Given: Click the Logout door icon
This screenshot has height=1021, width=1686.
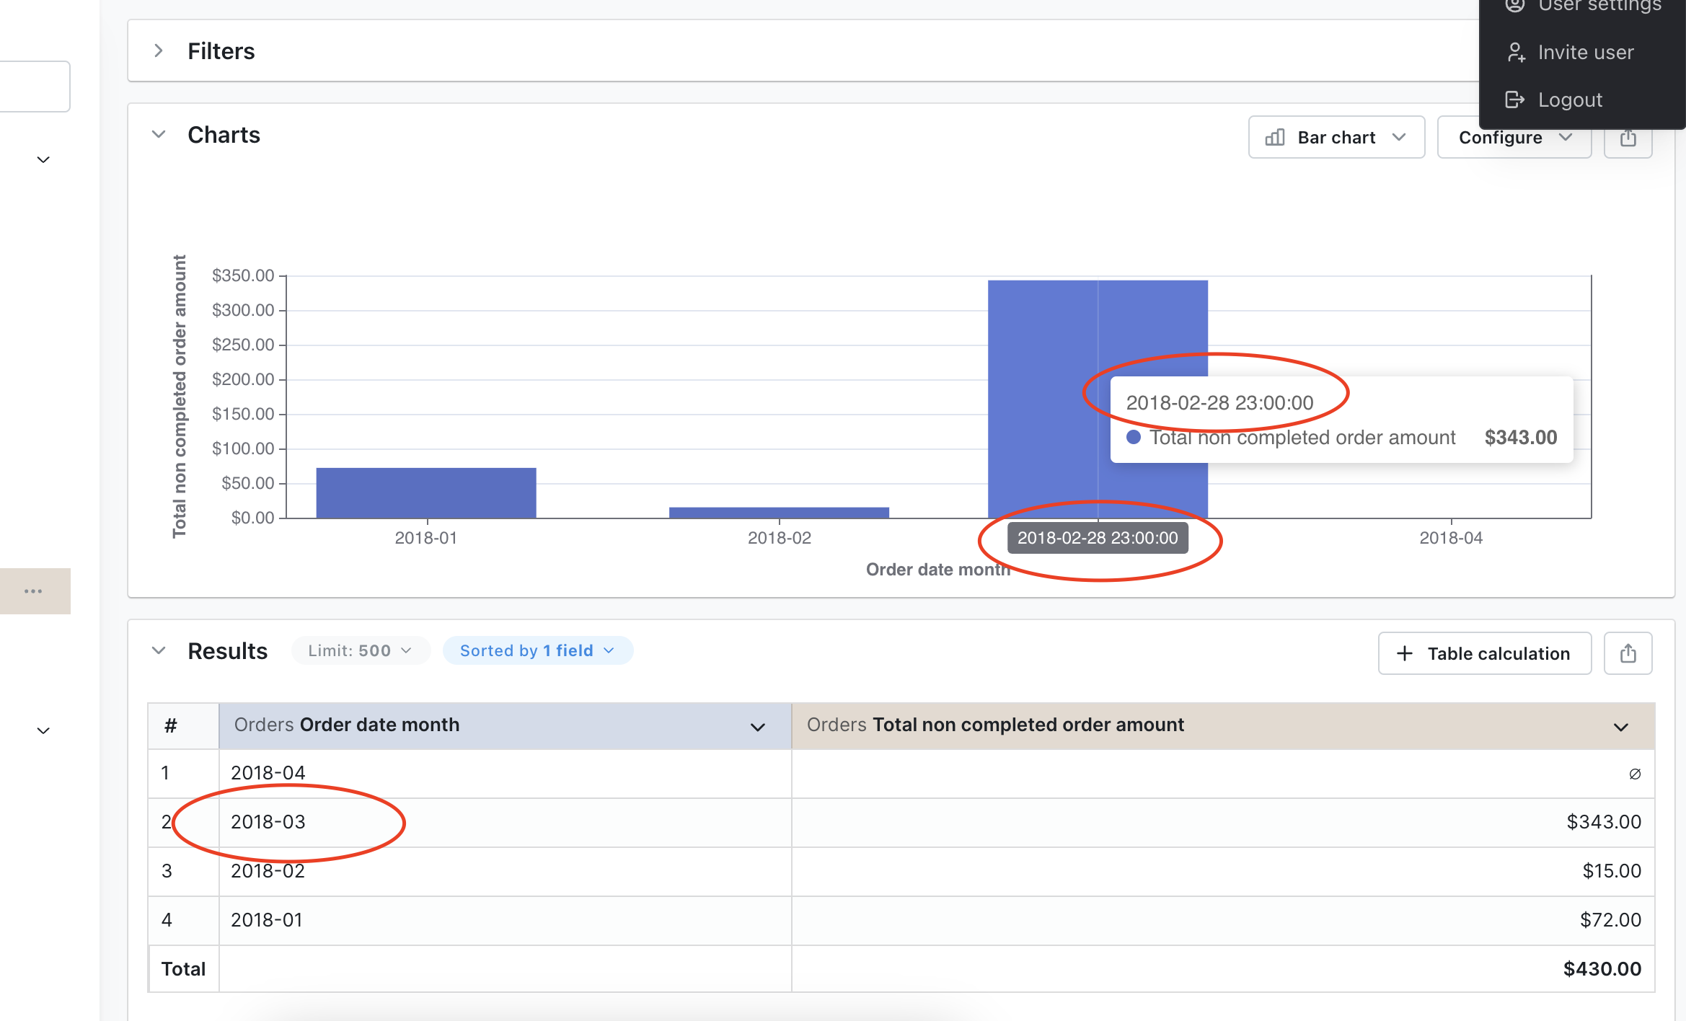Looking at the screenshot, I should (1515, 100).
